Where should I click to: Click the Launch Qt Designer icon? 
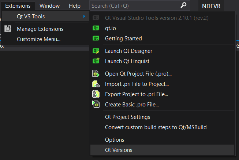(x=96, y=51)
